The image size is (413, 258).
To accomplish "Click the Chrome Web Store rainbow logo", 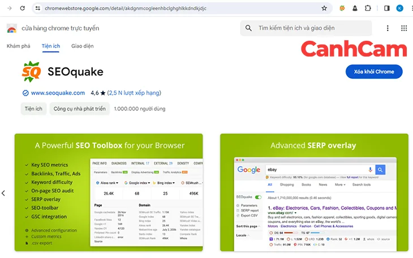I will tap(11, 28).
